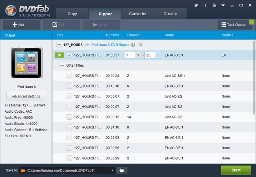The height and width of the screenshot is (177, 256).
Task: Check the title with runtime 00:10:10
Action: pyautogui.click(x=69, y=86)
